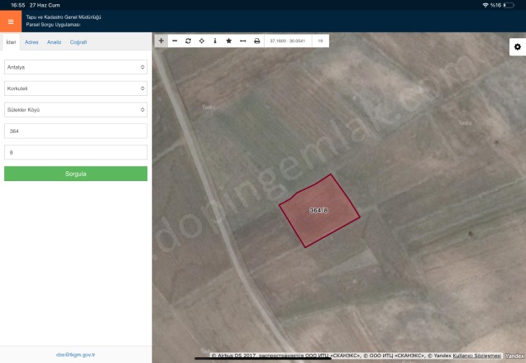The image size is (526, 363).
Task: Expand the Antalya province dropdown
Action: coord(75,66)
